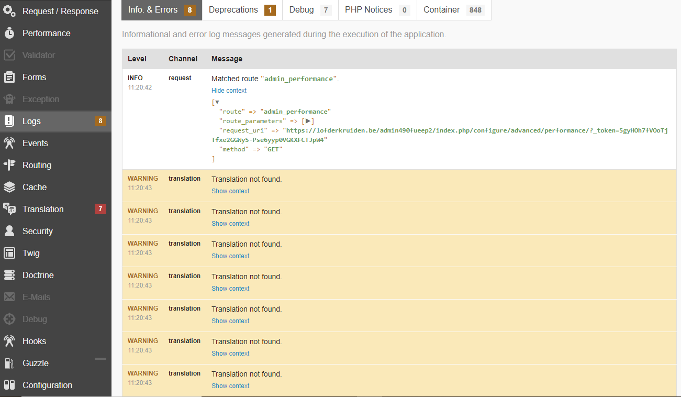
Task: Show context of last translation warning
Action: (x=230, y=386)
